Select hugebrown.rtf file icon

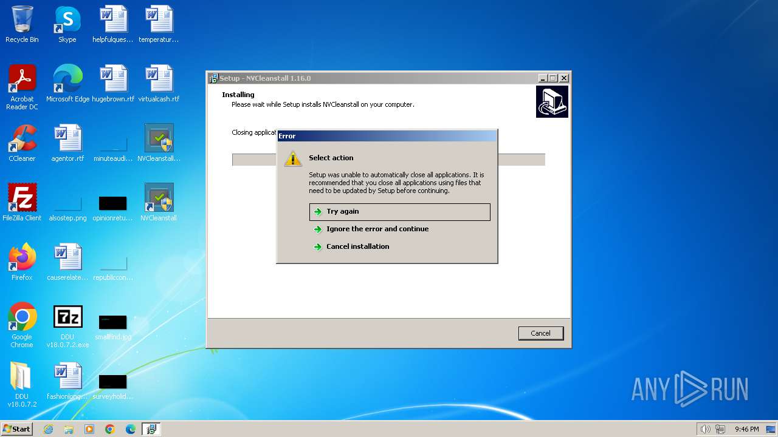[x=113, y=84]
